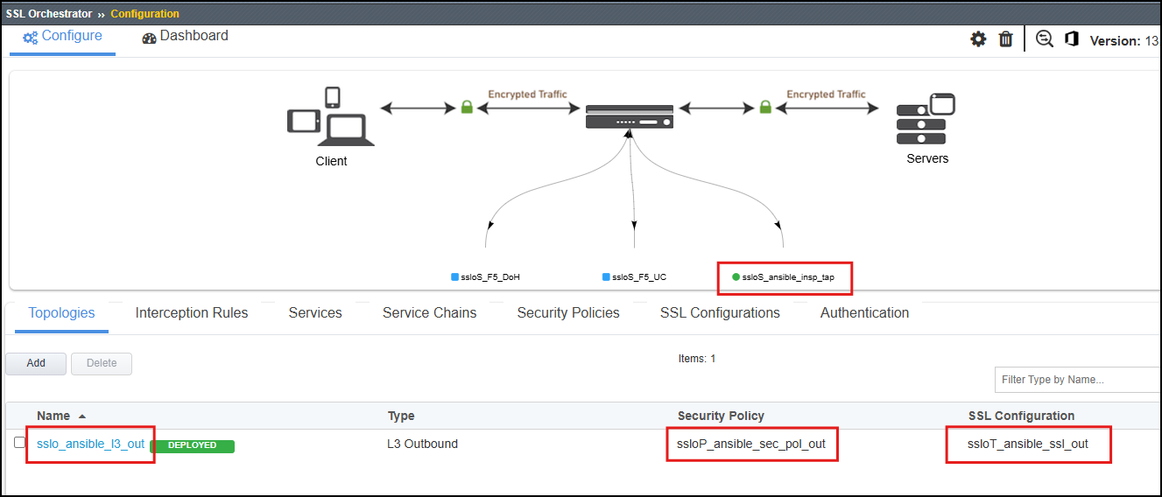The image size is (1162, 497).
Task: Click the trash can delete icon
Action: coord(1006,39)
